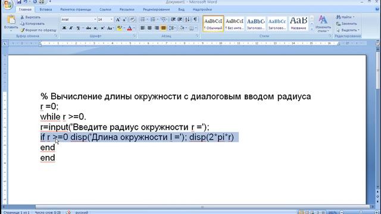This screenshot has height=214, width=381.
Task: Click Format Painter (Формат по образцу)
Action: coord(38,30)
